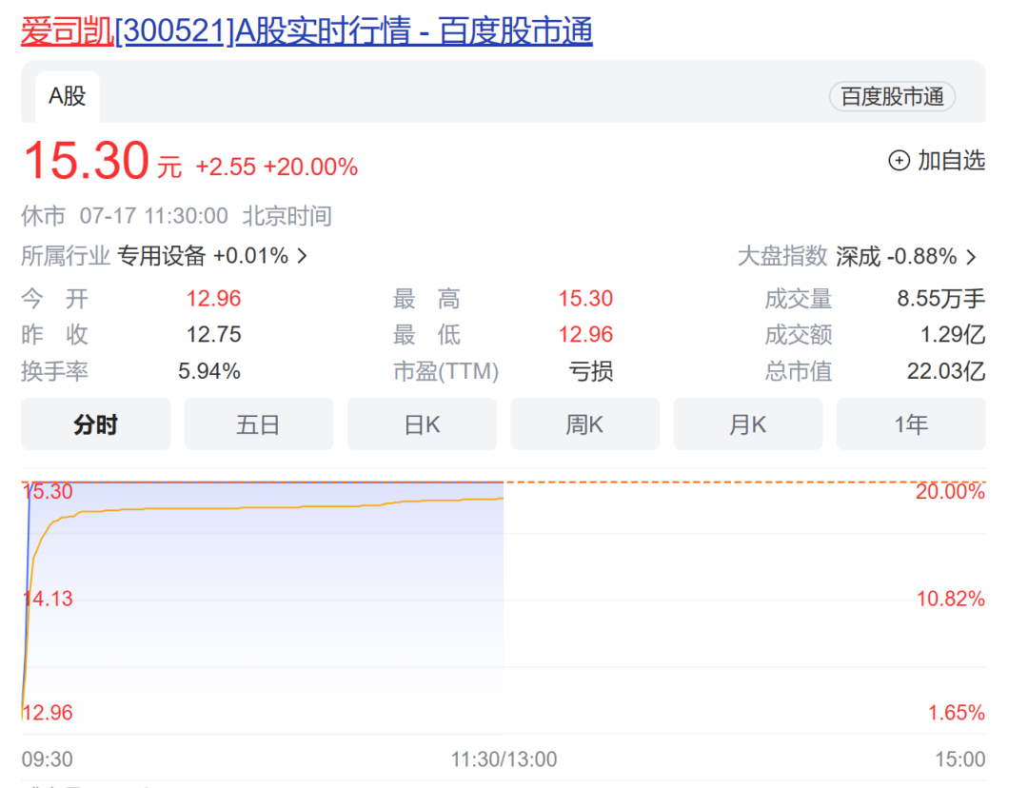The width and height of the screenshot is (1028, 788).
Task: Expand the chevron after 专用设备 +0.01%
Action: tap(303, 256)
